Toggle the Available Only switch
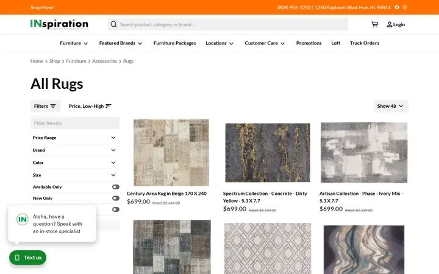 point(116,187)
